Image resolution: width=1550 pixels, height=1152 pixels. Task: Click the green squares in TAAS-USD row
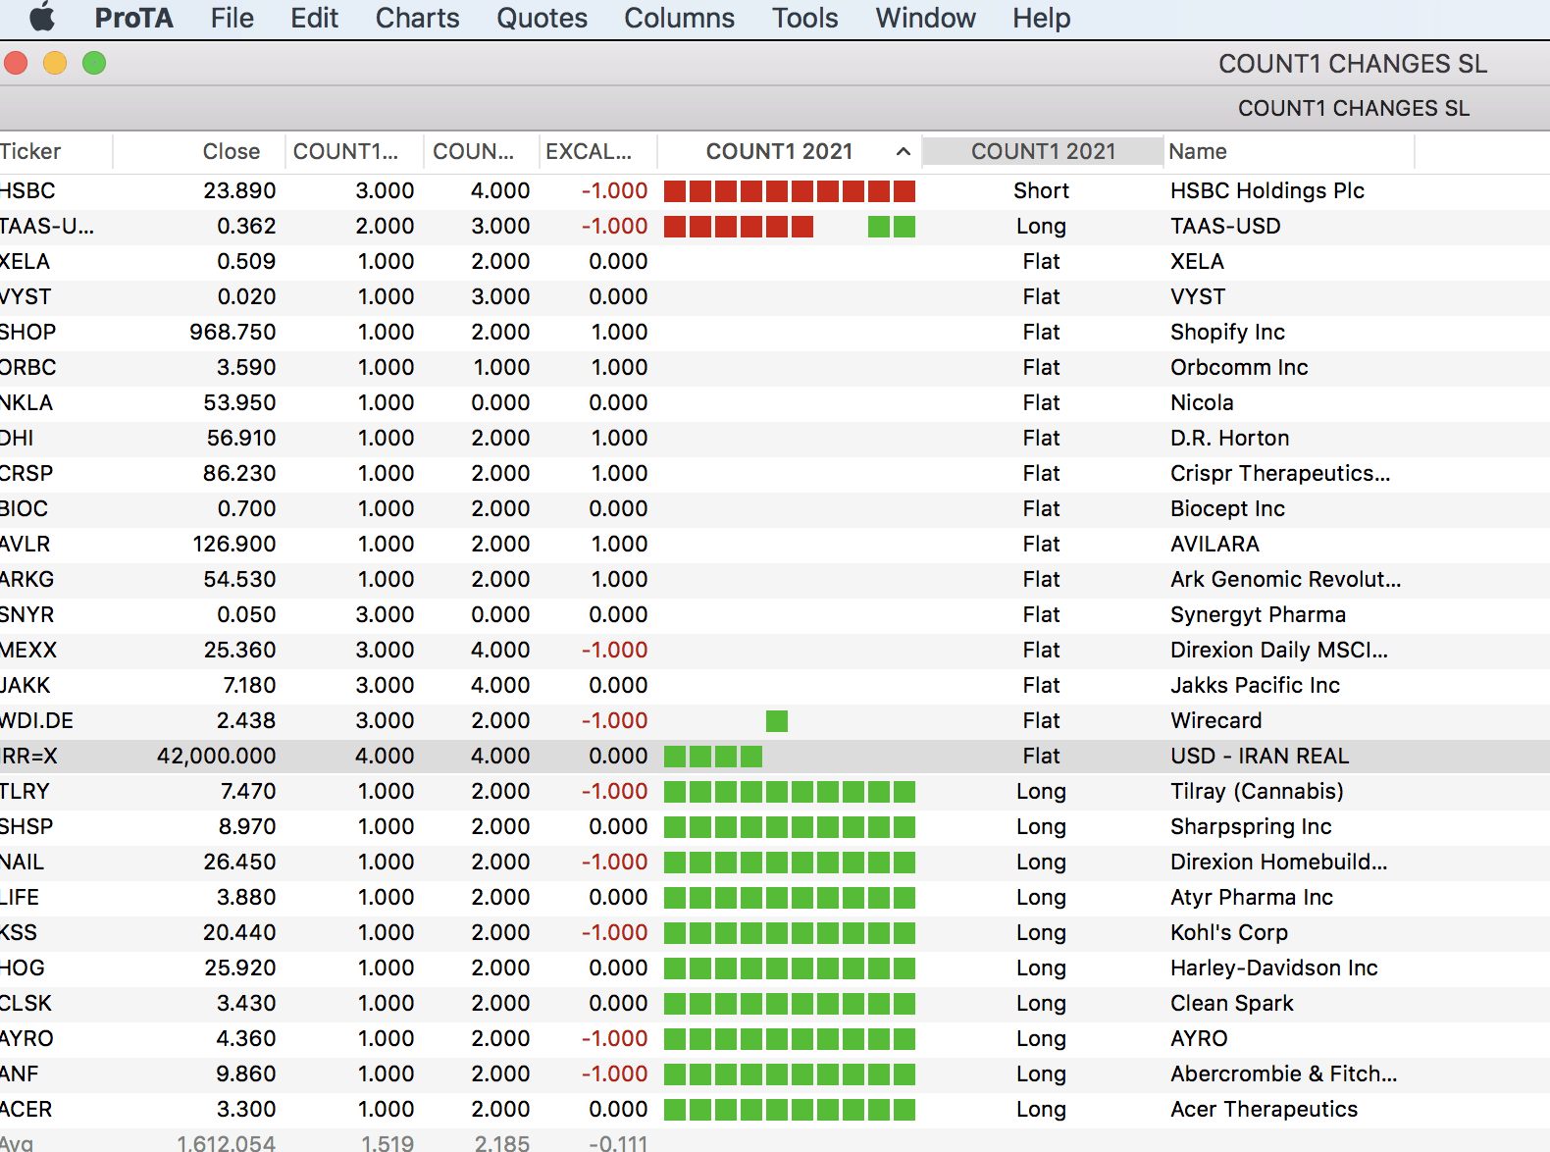[892, 227]
